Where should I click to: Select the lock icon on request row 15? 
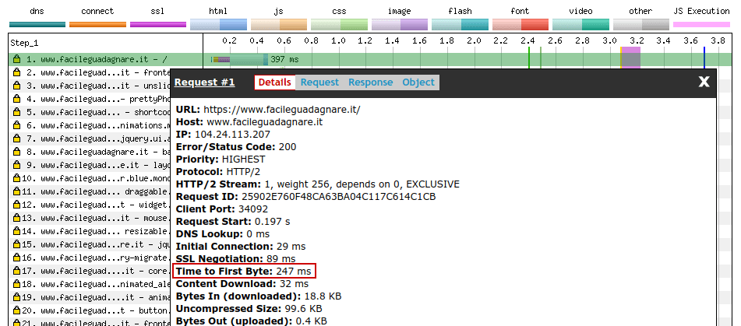click(17, 244)
